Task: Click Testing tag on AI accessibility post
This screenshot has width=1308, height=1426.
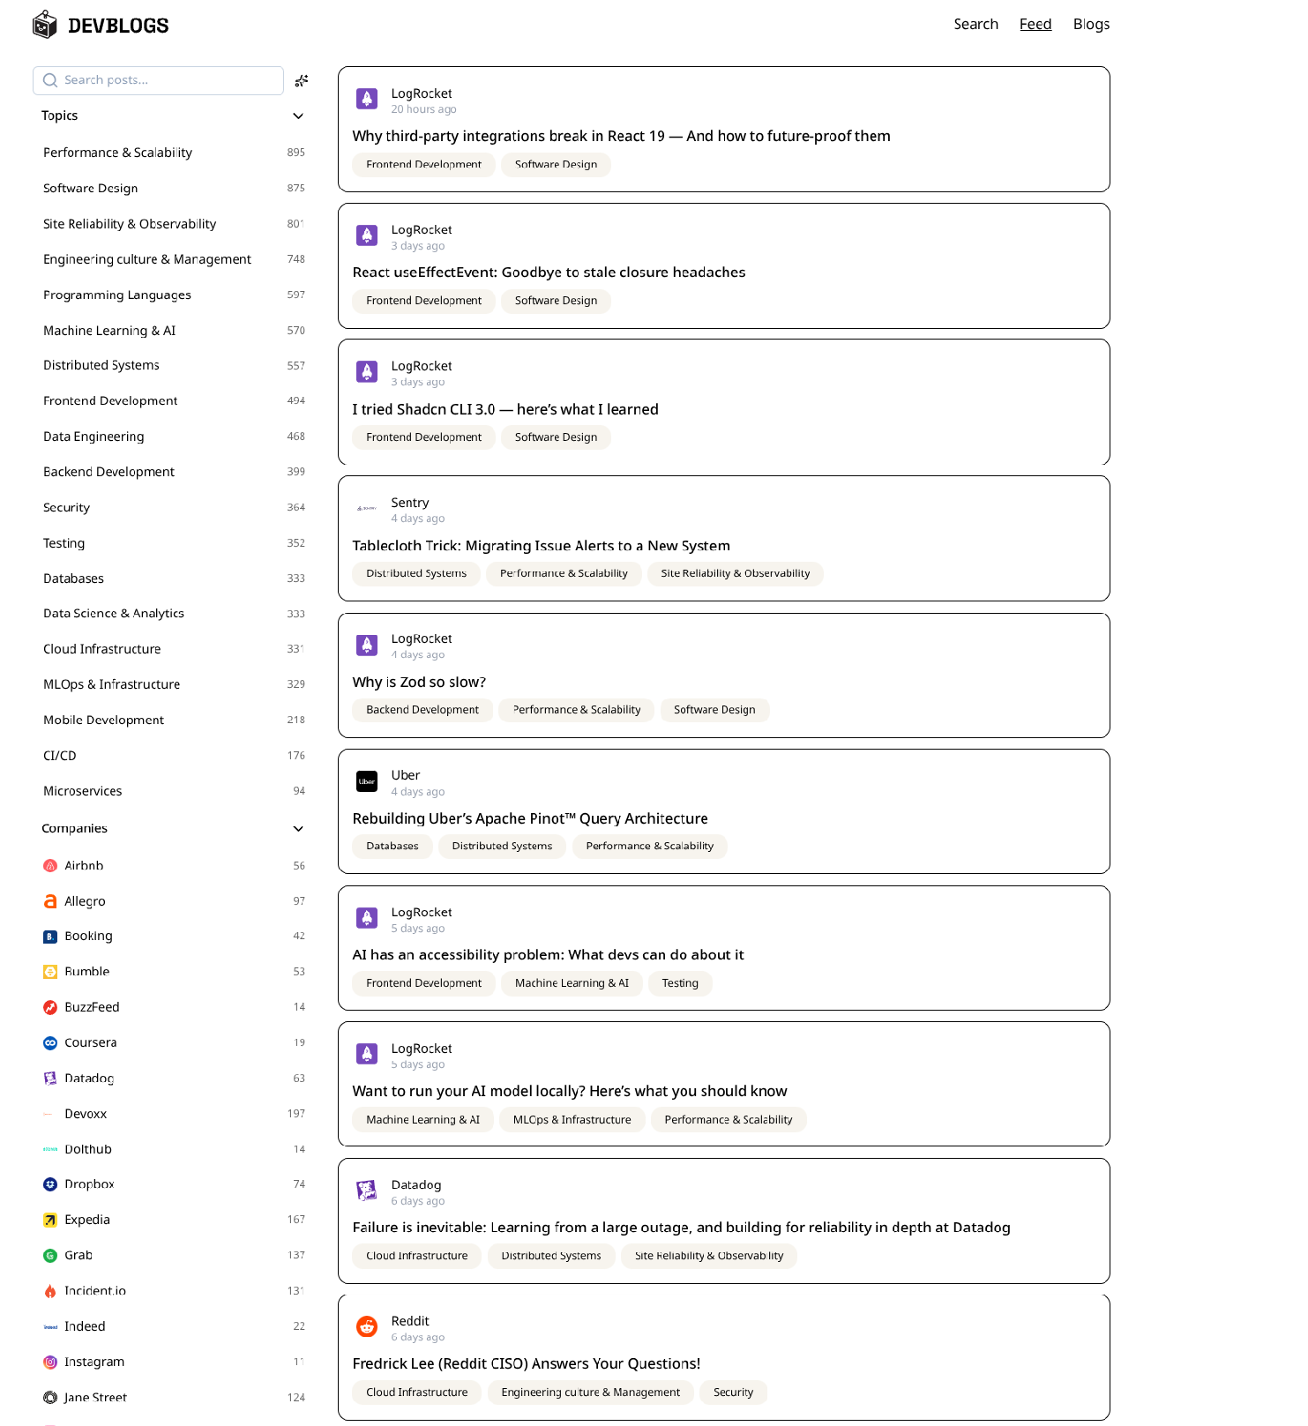Action: coord(680,983)
